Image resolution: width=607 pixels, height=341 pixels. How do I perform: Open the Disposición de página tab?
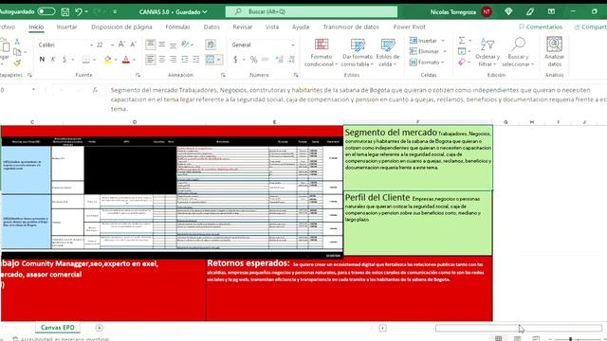(x=121, y=27)
